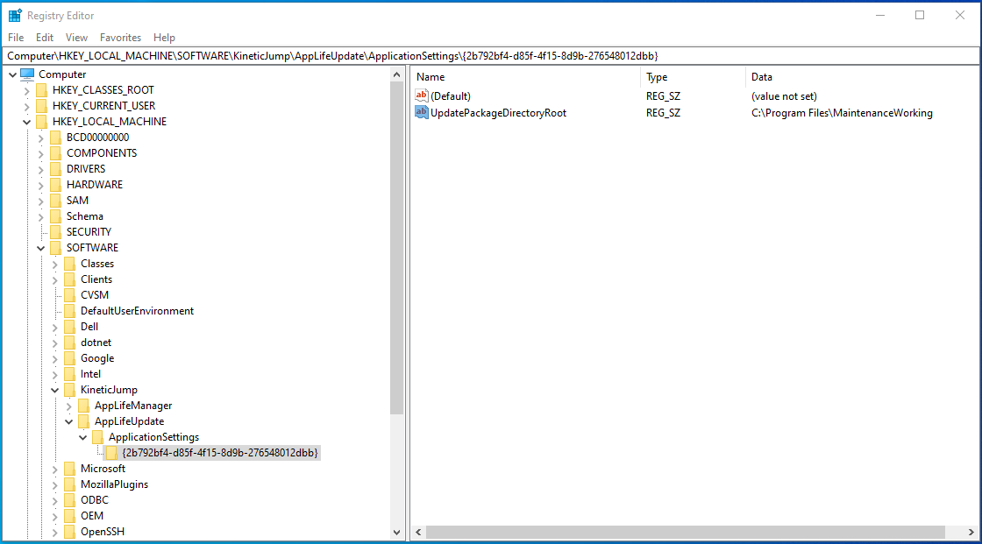The image size is (982, 544).
Task: Click the tree pane scroll down arrow
Action: coord(396,532)
